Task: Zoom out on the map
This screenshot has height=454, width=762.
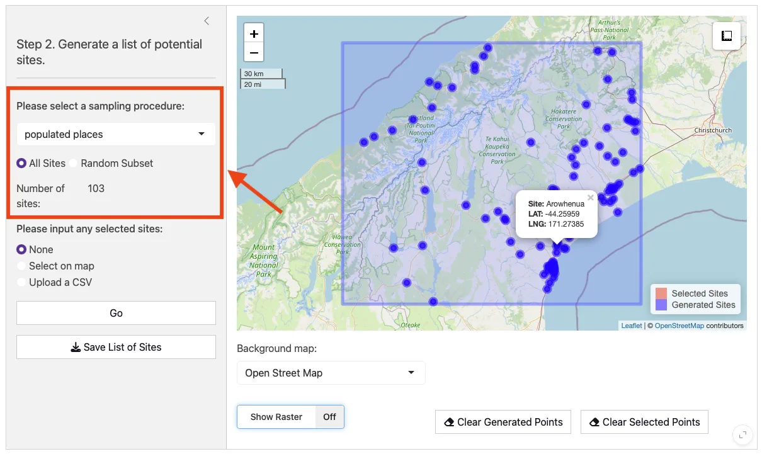Action: [254, 52]
